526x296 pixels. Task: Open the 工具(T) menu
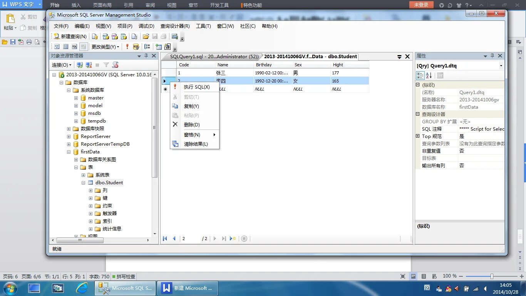203,26
